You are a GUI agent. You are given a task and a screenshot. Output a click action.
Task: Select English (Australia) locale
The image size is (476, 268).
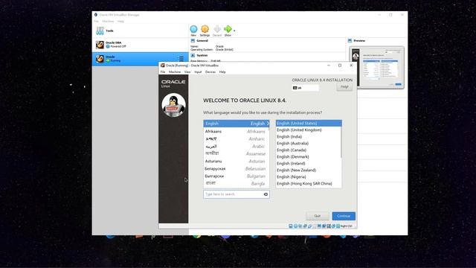pos(308,143)
